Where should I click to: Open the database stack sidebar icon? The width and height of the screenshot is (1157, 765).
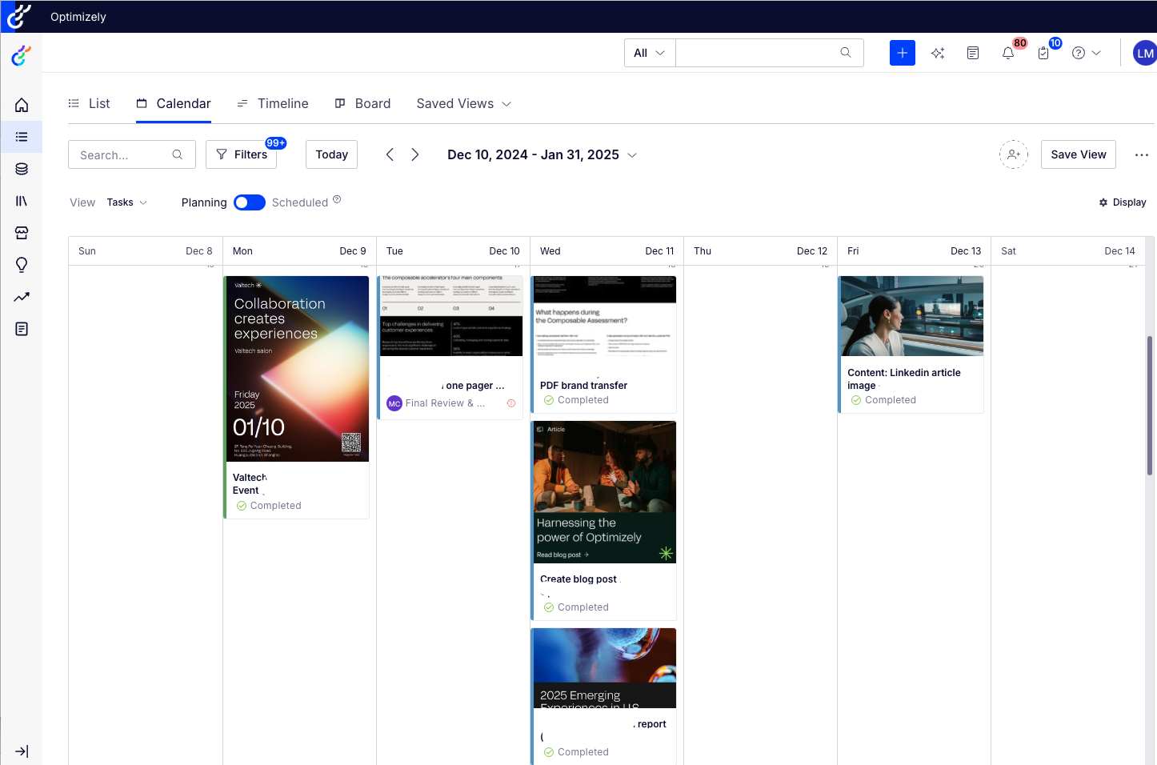22,169
